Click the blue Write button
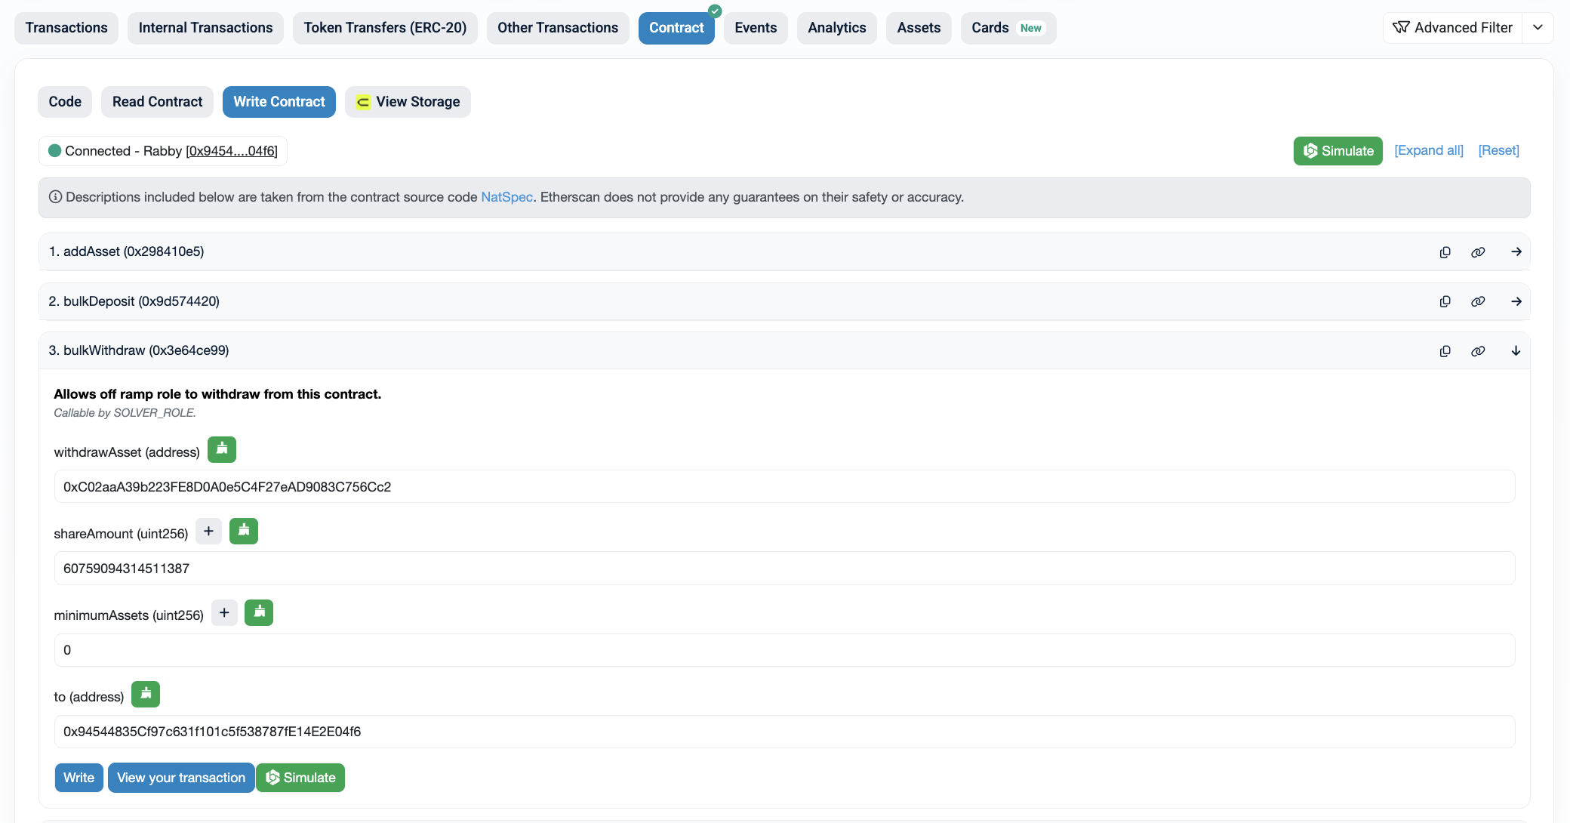Image resolution: width=1570 pixels, height=823 pixels. [78, 778]
